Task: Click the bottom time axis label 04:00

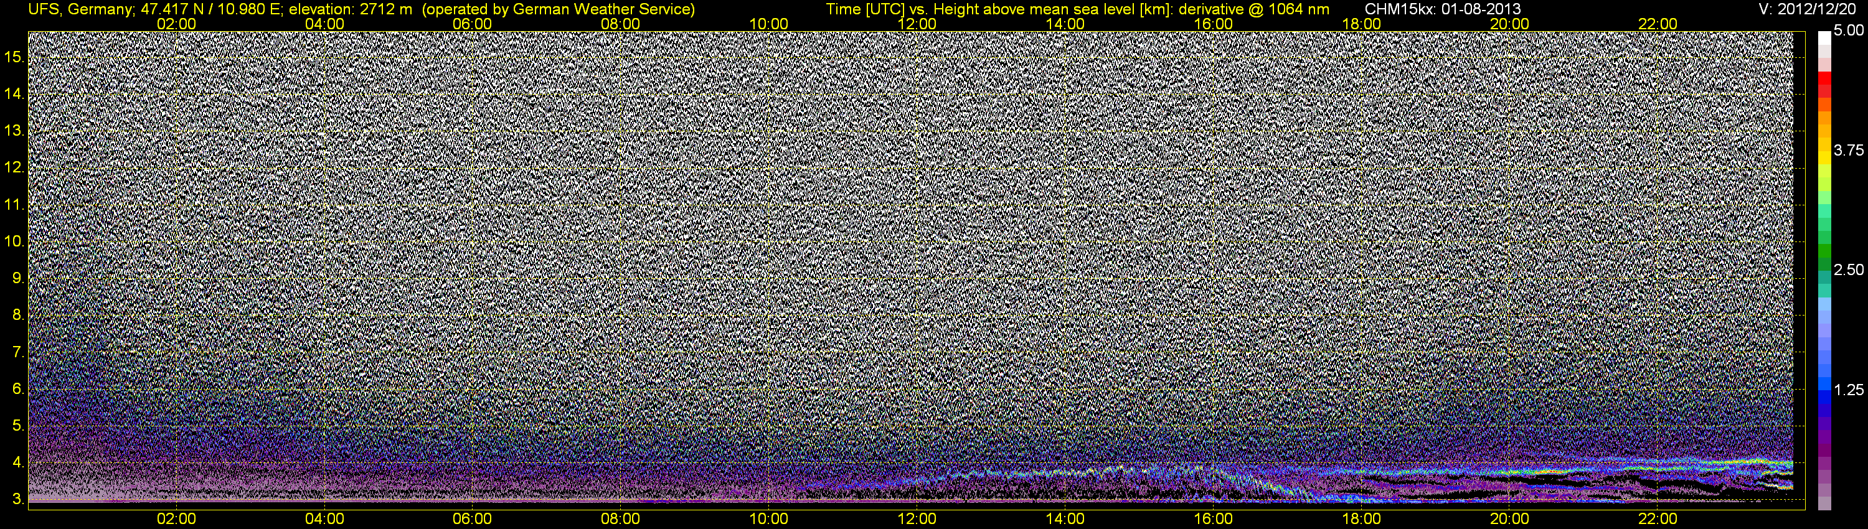Action: 324,519
